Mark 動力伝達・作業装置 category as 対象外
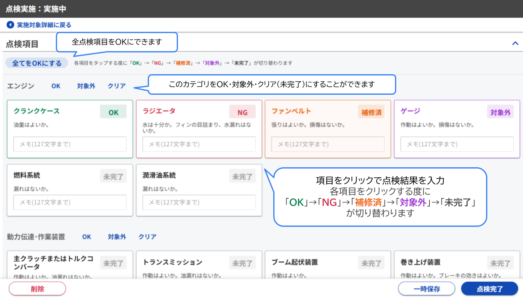 pyautogui.click(x=117, y=237)
